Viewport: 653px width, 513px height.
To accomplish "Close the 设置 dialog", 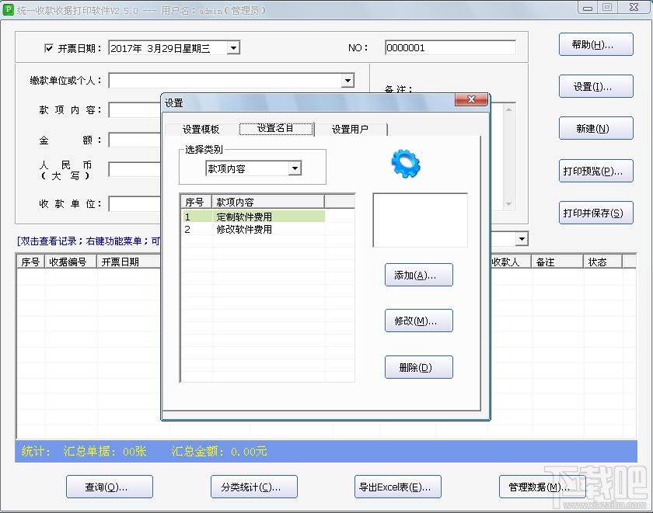I will coord(471,99).
